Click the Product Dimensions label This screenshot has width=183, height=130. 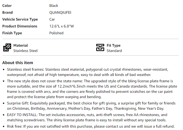tap(20, 26)
